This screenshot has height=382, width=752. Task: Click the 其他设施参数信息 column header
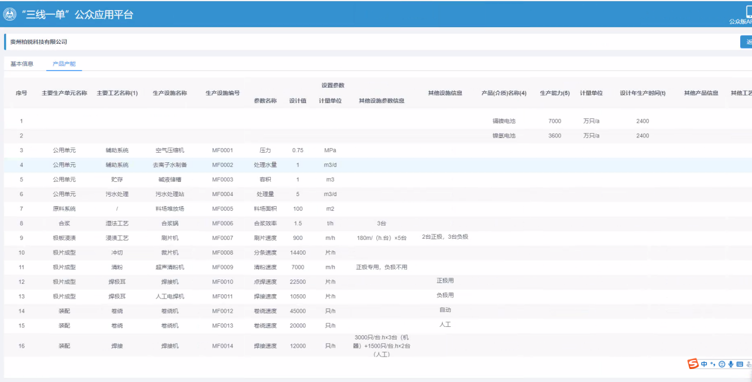(x=382, y=101)
